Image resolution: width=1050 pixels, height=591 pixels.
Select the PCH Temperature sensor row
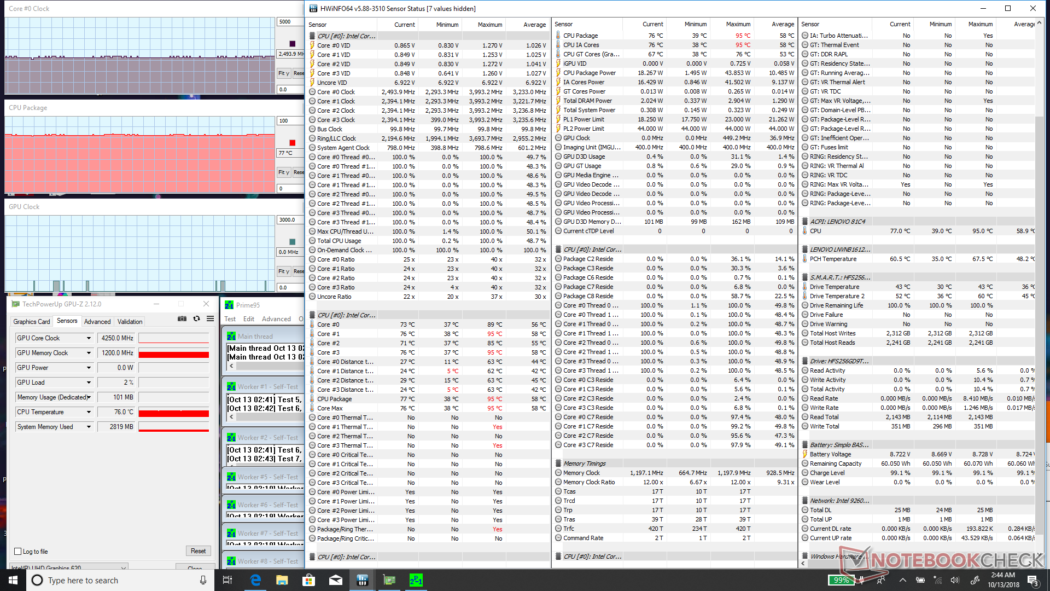tap(918, 259)
